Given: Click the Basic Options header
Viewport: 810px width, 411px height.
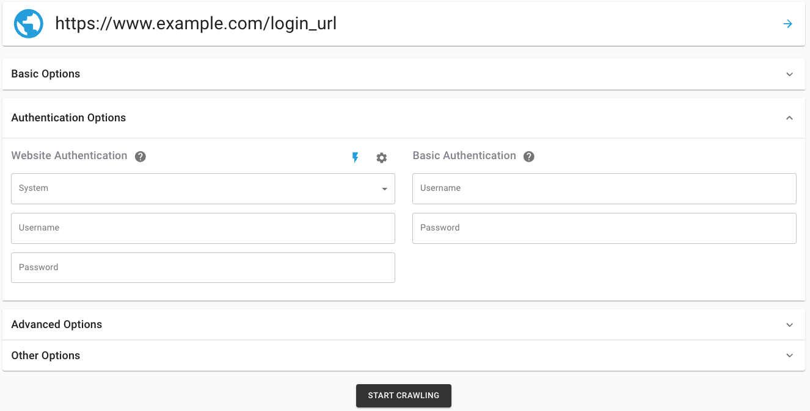Looking at the screenshot, I should tap(46, 74).
